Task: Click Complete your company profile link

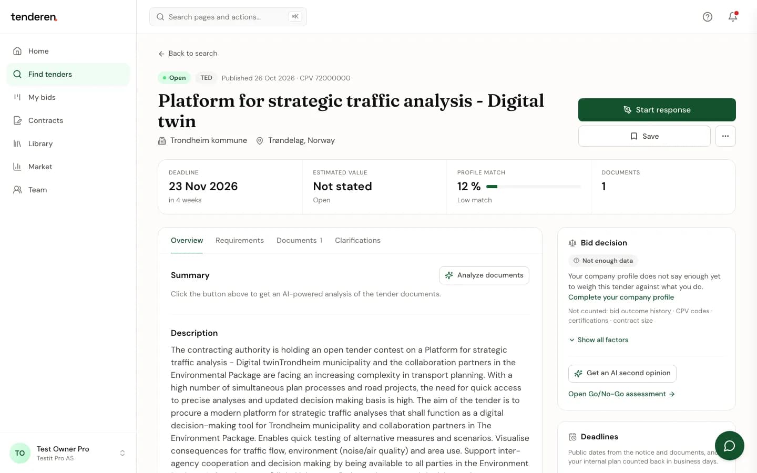Action: point(621,297)
